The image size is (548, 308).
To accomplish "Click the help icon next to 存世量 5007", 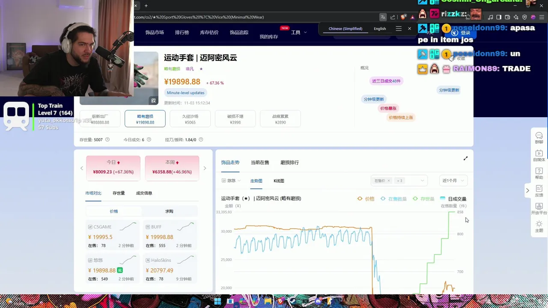I will pos(107,139).
